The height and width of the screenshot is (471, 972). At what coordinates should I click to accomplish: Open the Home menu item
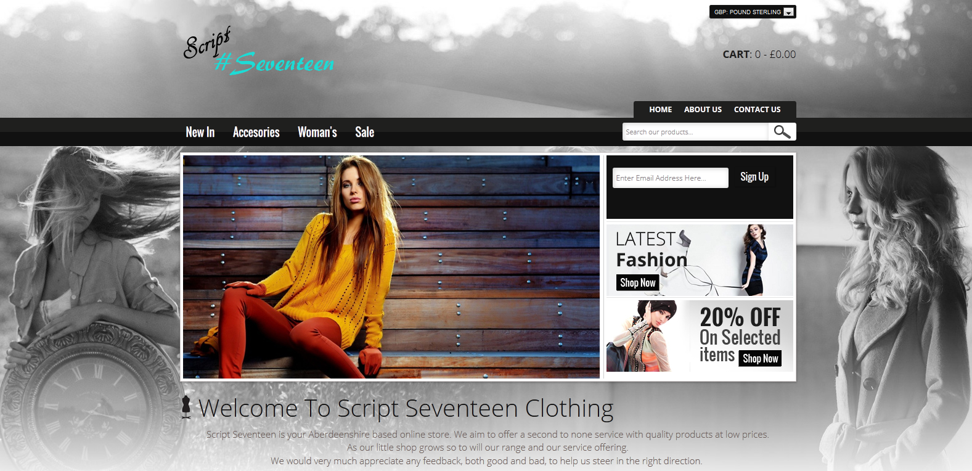pyautogui.click(x=660, y=110)
